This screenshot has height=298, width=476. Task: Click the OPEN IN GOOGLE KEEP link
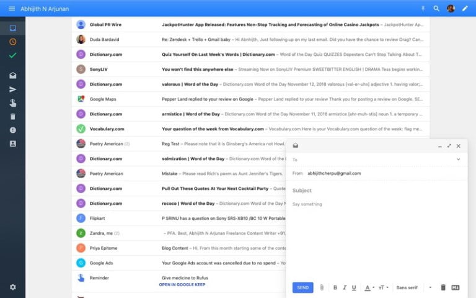tap(182, 284)
